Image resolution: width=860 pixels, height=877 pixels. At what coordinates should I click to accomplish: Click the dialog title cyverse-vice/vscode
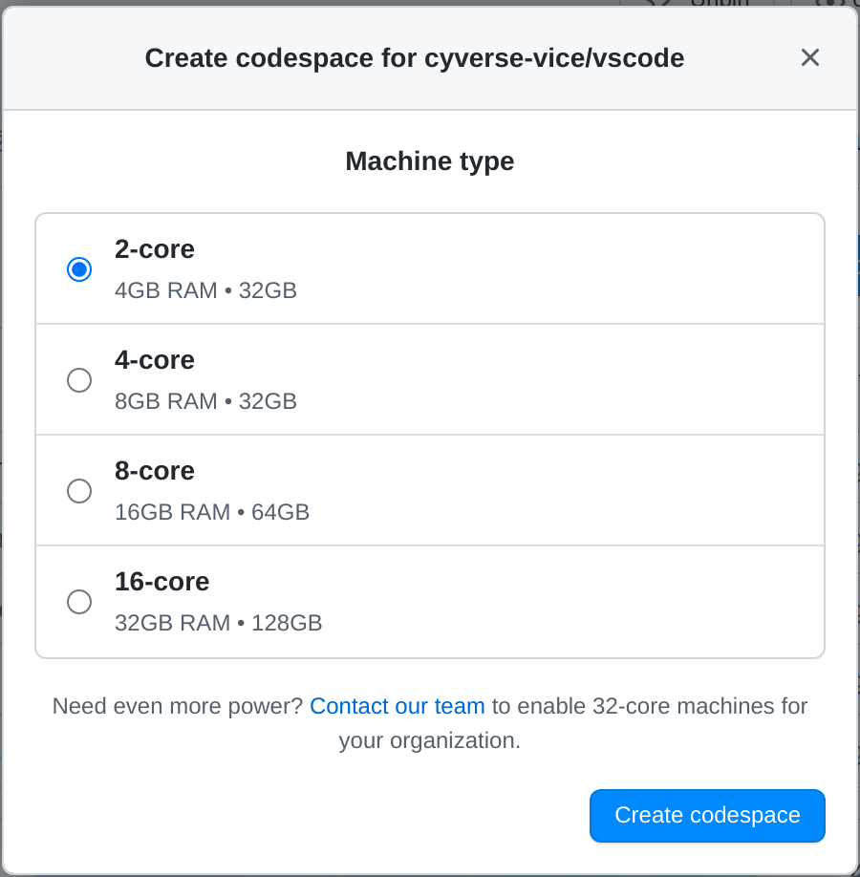point(554,58)
